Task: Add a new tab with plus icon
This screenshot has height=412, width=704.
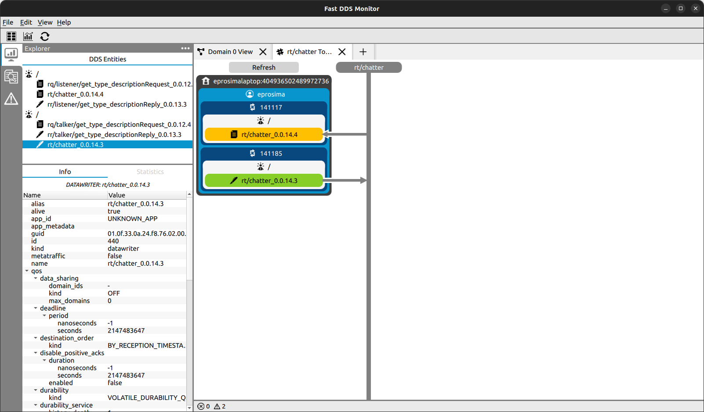Action: click(x=363, y=52)
